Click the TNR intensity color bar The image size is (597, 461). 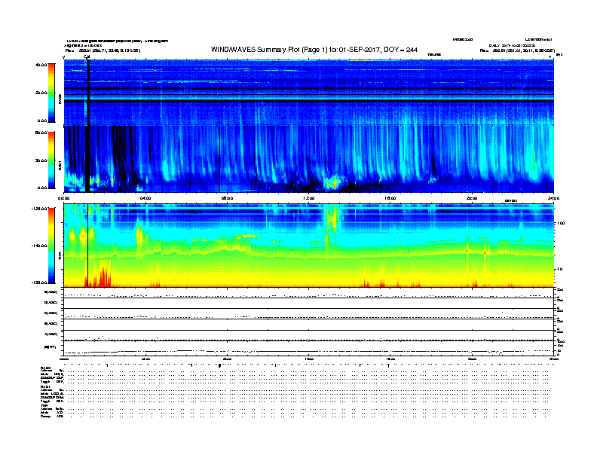[51, 246]
